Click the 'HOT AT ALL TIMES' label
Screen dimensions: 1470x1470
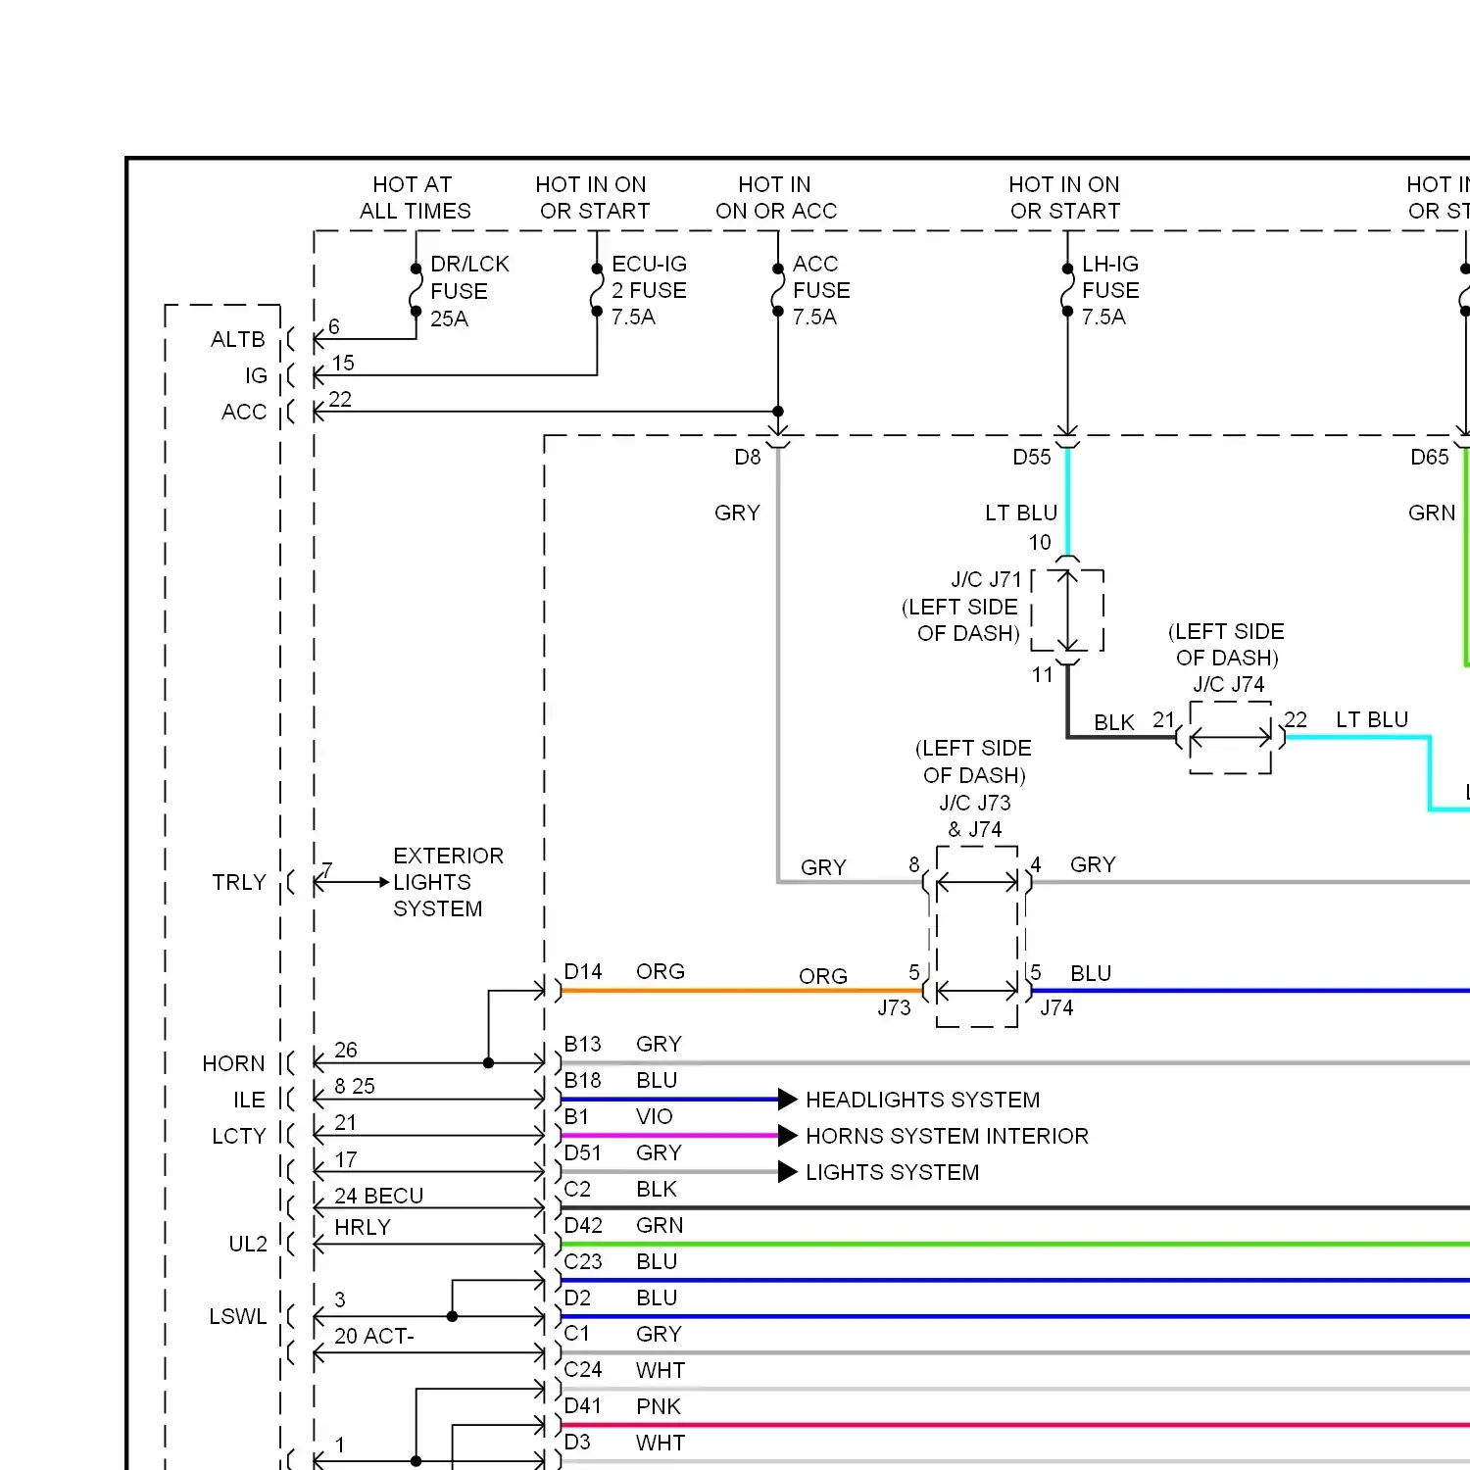(415, 198)
